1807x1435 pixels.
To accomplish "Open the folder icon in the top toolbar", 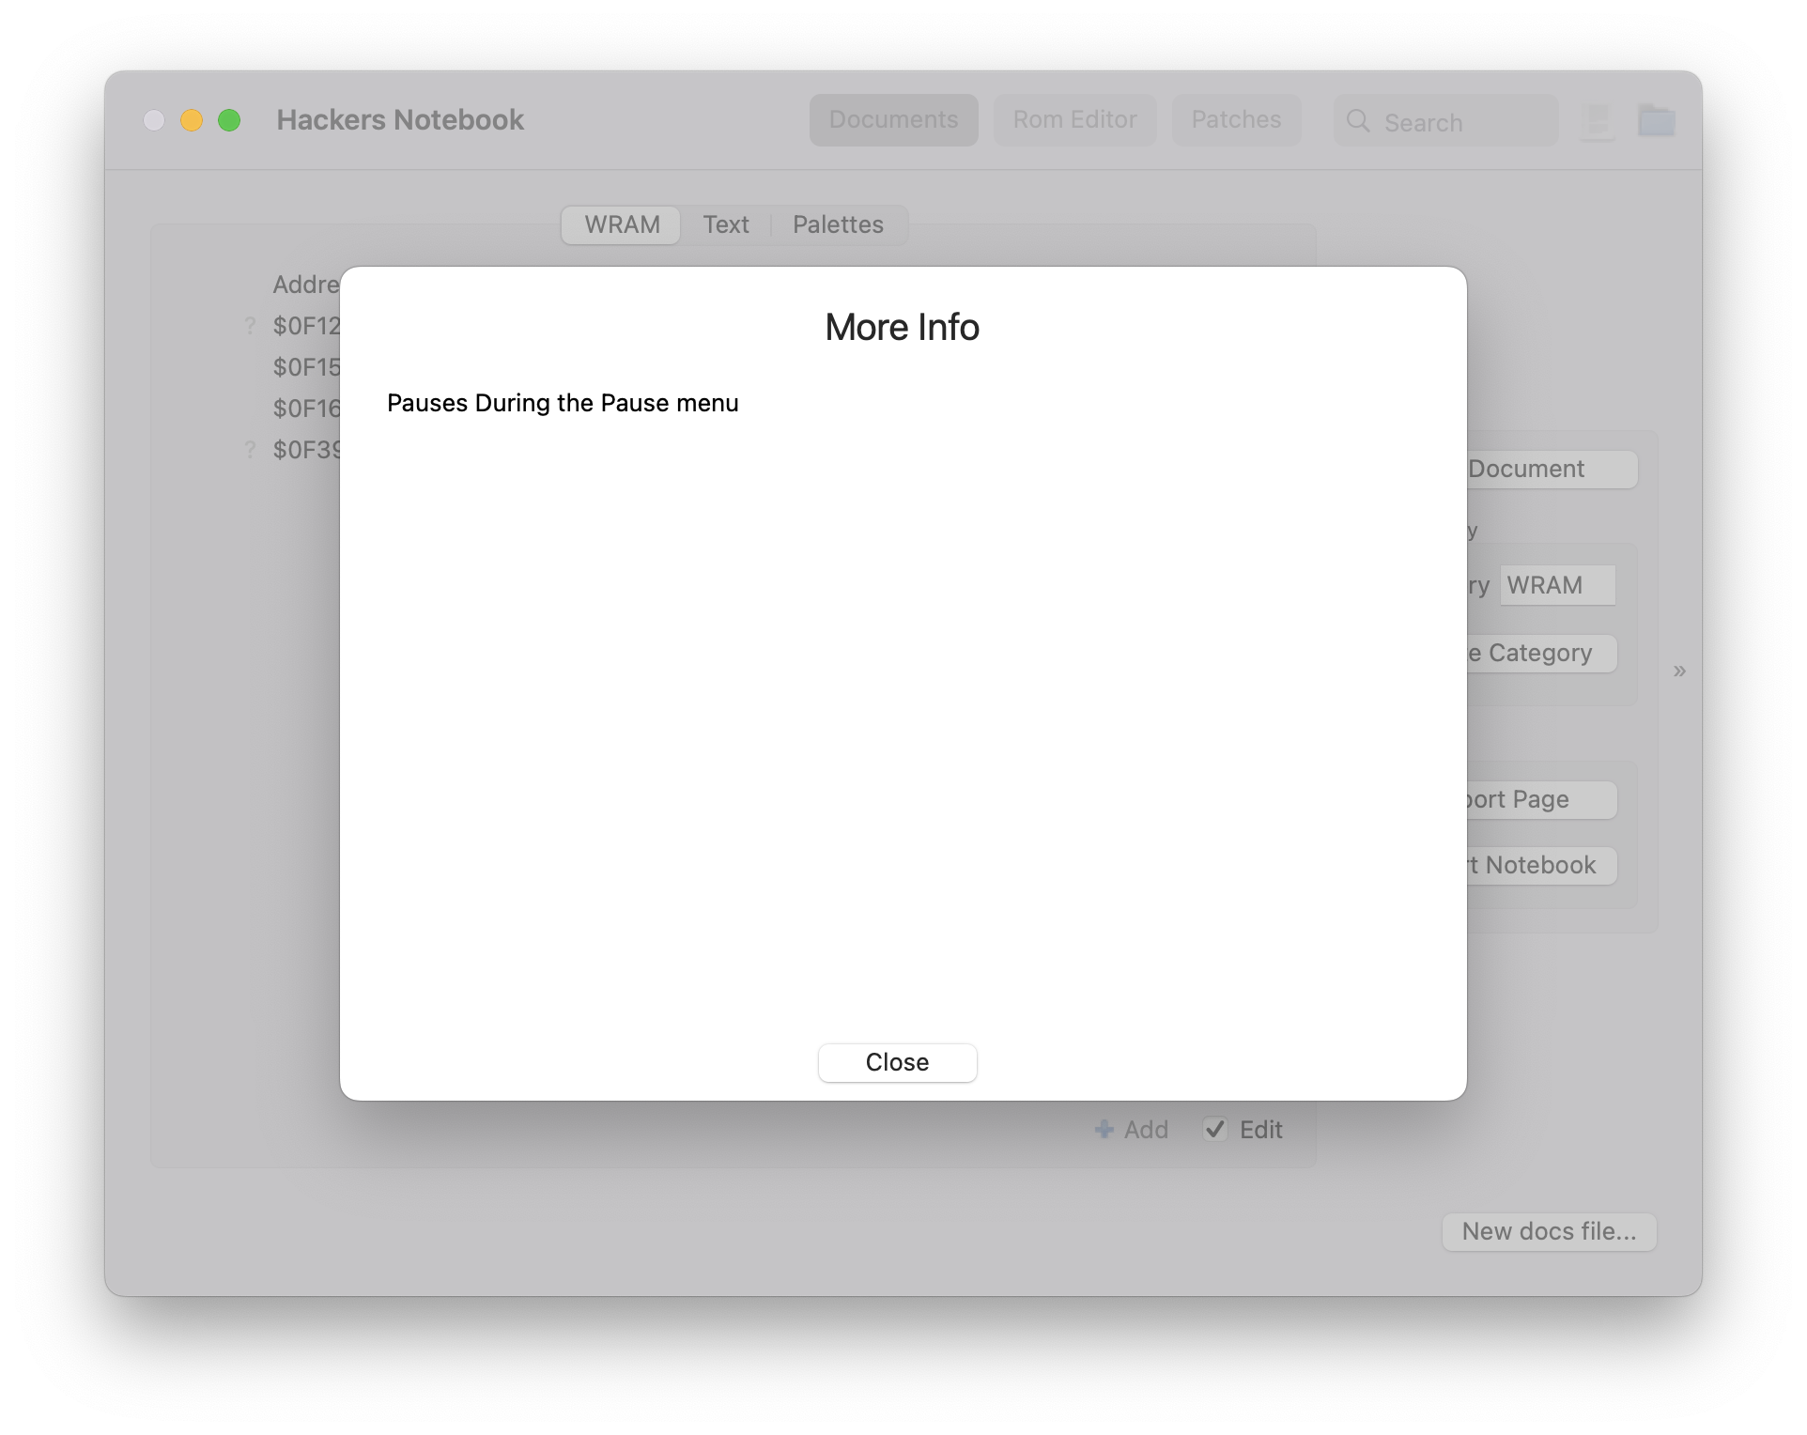I will coord(1657,120).
